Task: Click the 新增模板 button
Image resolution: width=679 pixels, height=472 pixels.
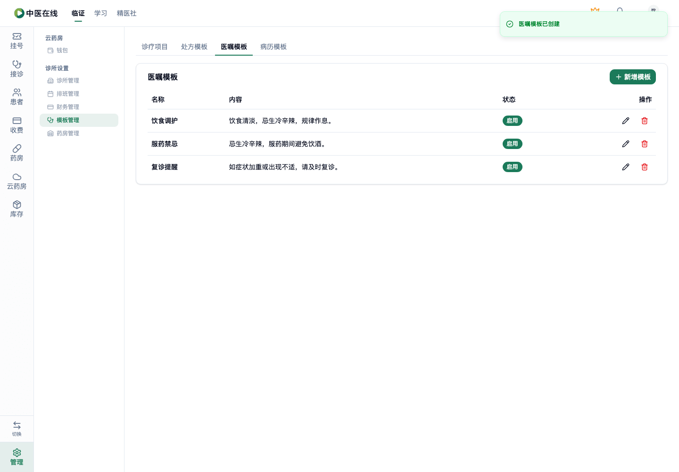Action: (x=633, y=77)
